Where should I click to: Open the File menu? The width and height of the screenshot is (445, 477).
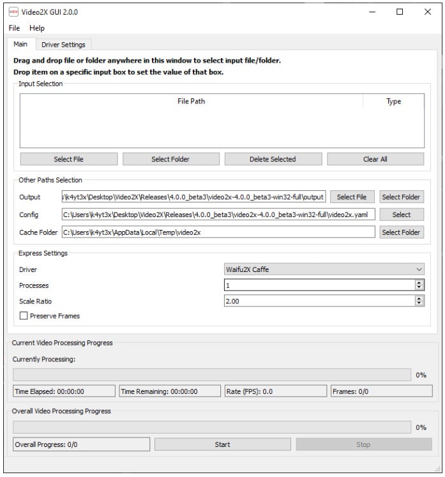14,28
